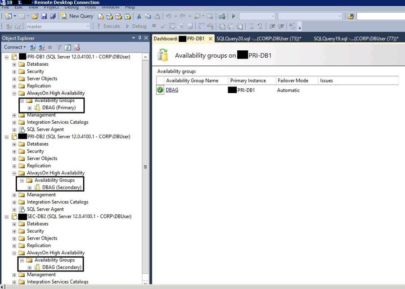Screen dimensions: 405x289
Task: Click the Undo arrow icon
Action: 168,16
